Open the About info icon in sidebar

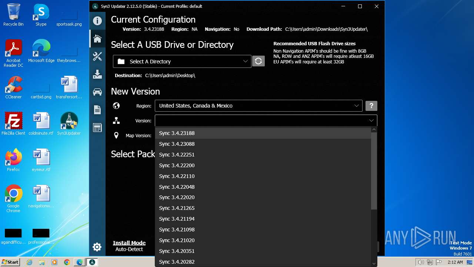97,21
